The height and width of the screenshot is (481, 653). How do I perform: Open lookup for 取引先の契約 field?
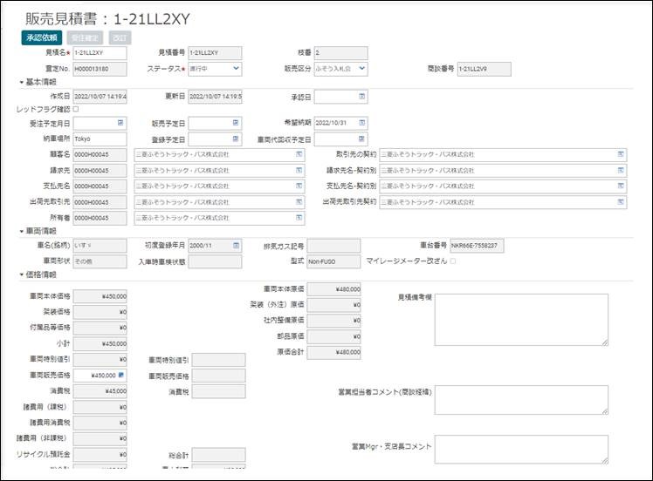click(x=621, y=154)
